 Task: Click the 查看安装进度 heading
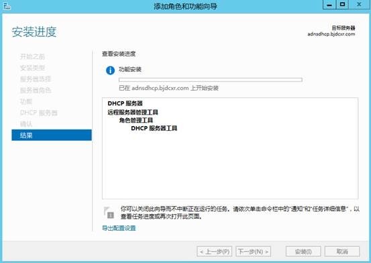tap(119, 54)
